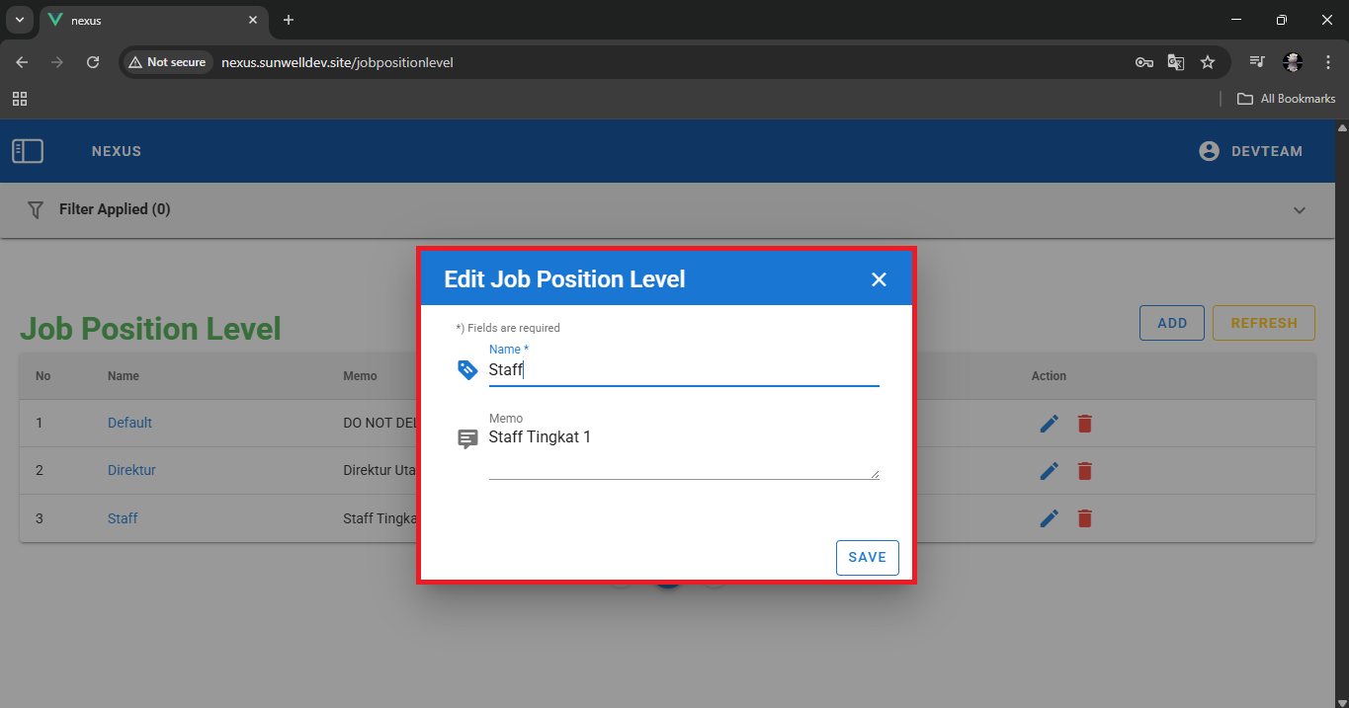Open the Chrome tab search dropdown
The image size is (1349, 708).
tap(19, 20)
